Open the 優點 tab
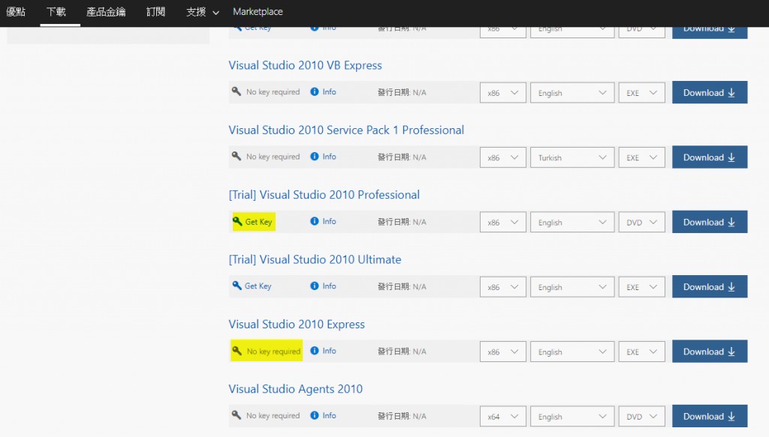This screenshot has width=769, height=437. pyautogui.click(x=16, y=12)
